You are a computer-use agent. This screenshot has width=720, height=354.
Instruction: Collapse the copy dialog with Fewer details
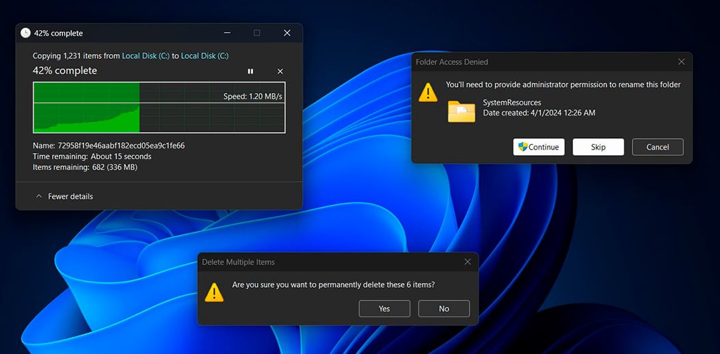point(64,196)
